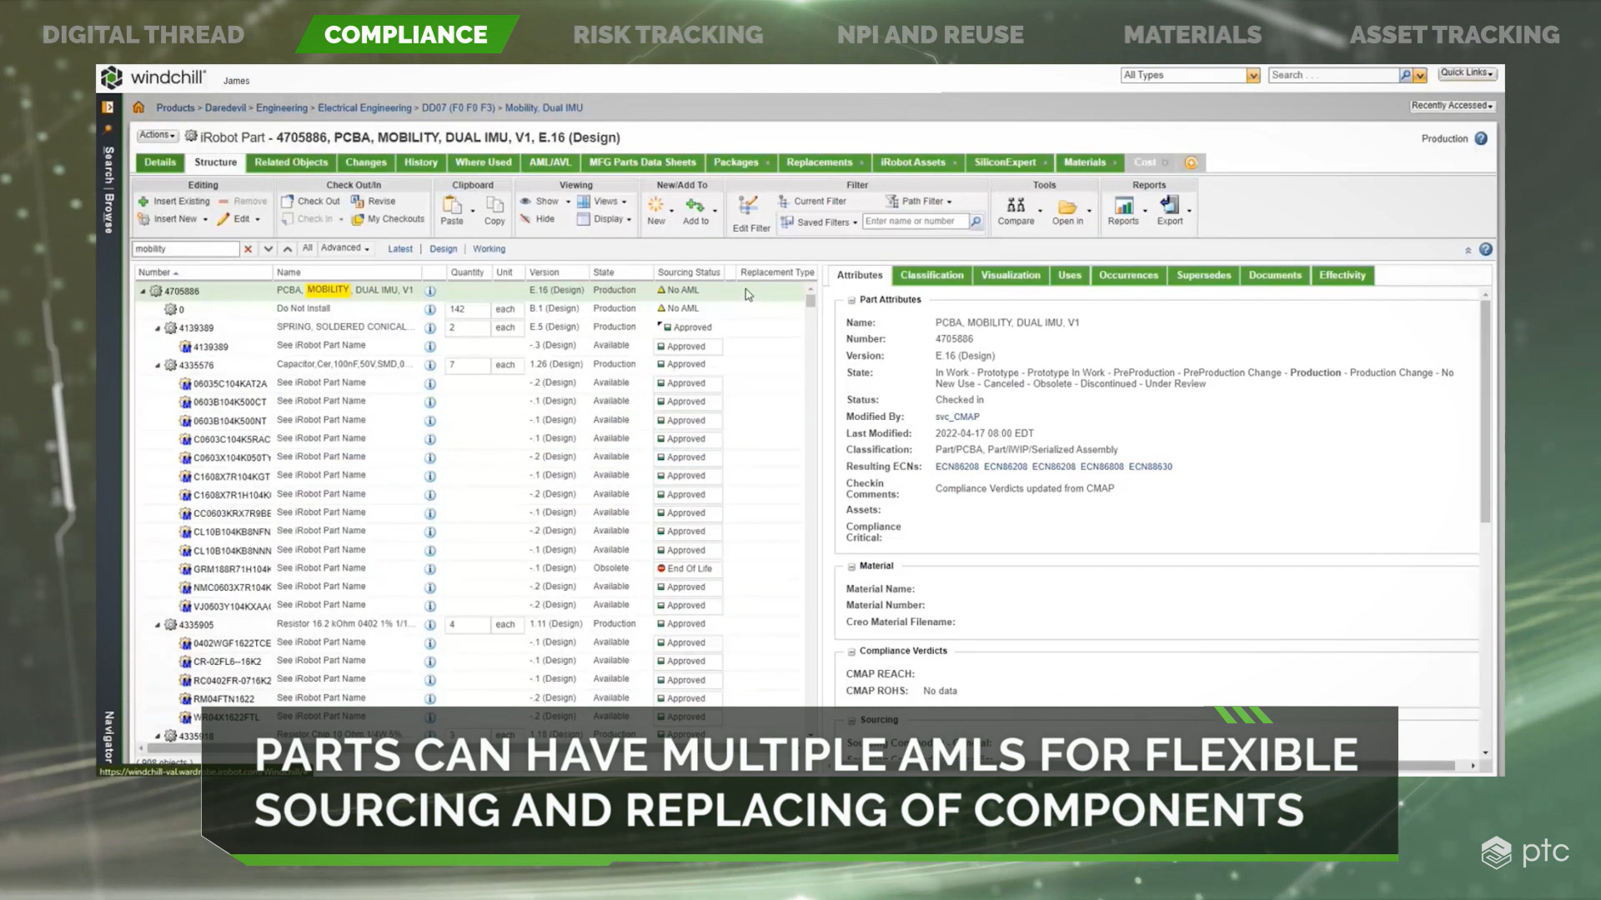Open the MFG Parts Data Sheets tab
This screenshot has height=900, width=1601.
coord(642,162)
